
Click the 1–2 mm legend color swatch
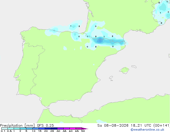coord(17,128)
